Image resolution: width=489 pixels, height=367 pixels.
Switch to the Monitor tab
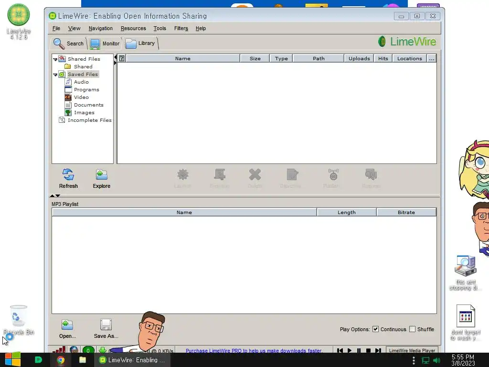tap(105, 43)
